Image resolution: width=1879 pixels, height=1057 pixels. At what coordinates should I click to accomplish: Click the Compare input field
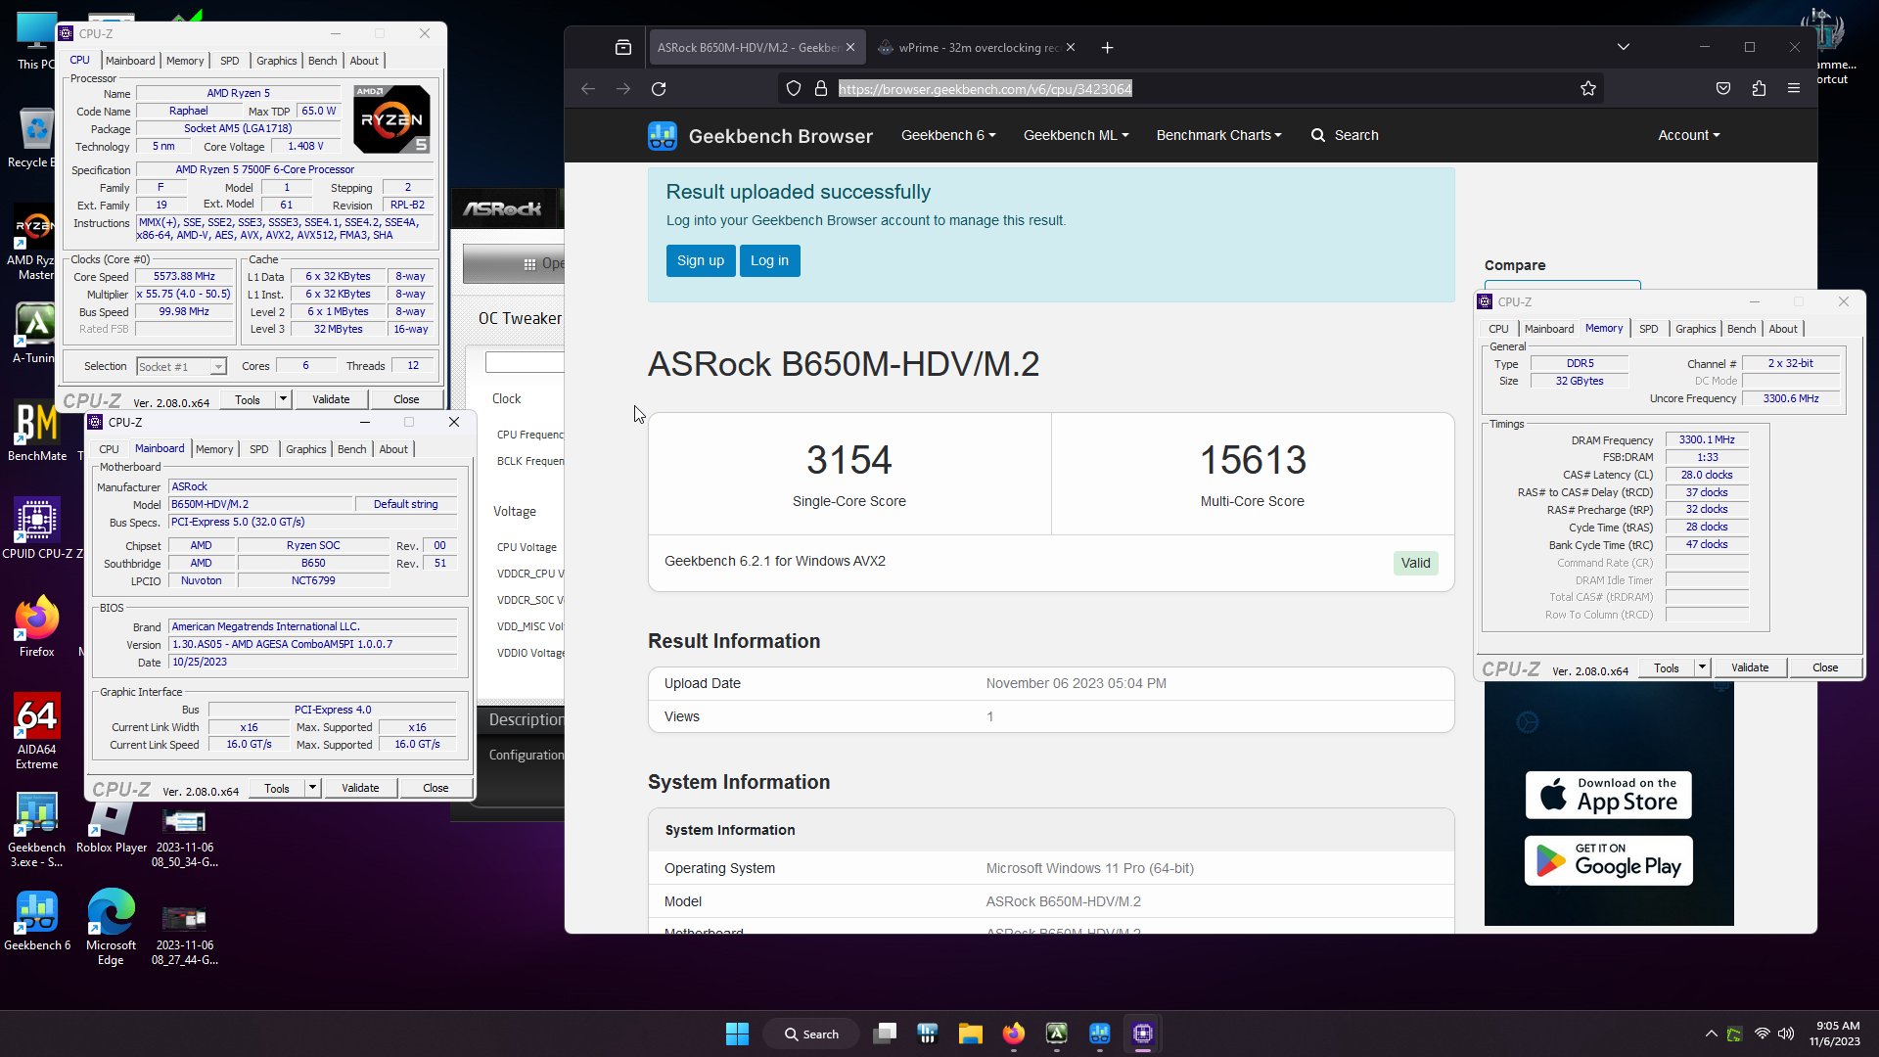[x=1562, y=285]
